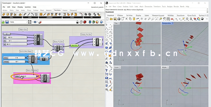Image resolution: width=211 pixels, height=107 pixels.
Task: Open Grasshopper blue sphere dropdown arrow
Action: tap(104, 22)
